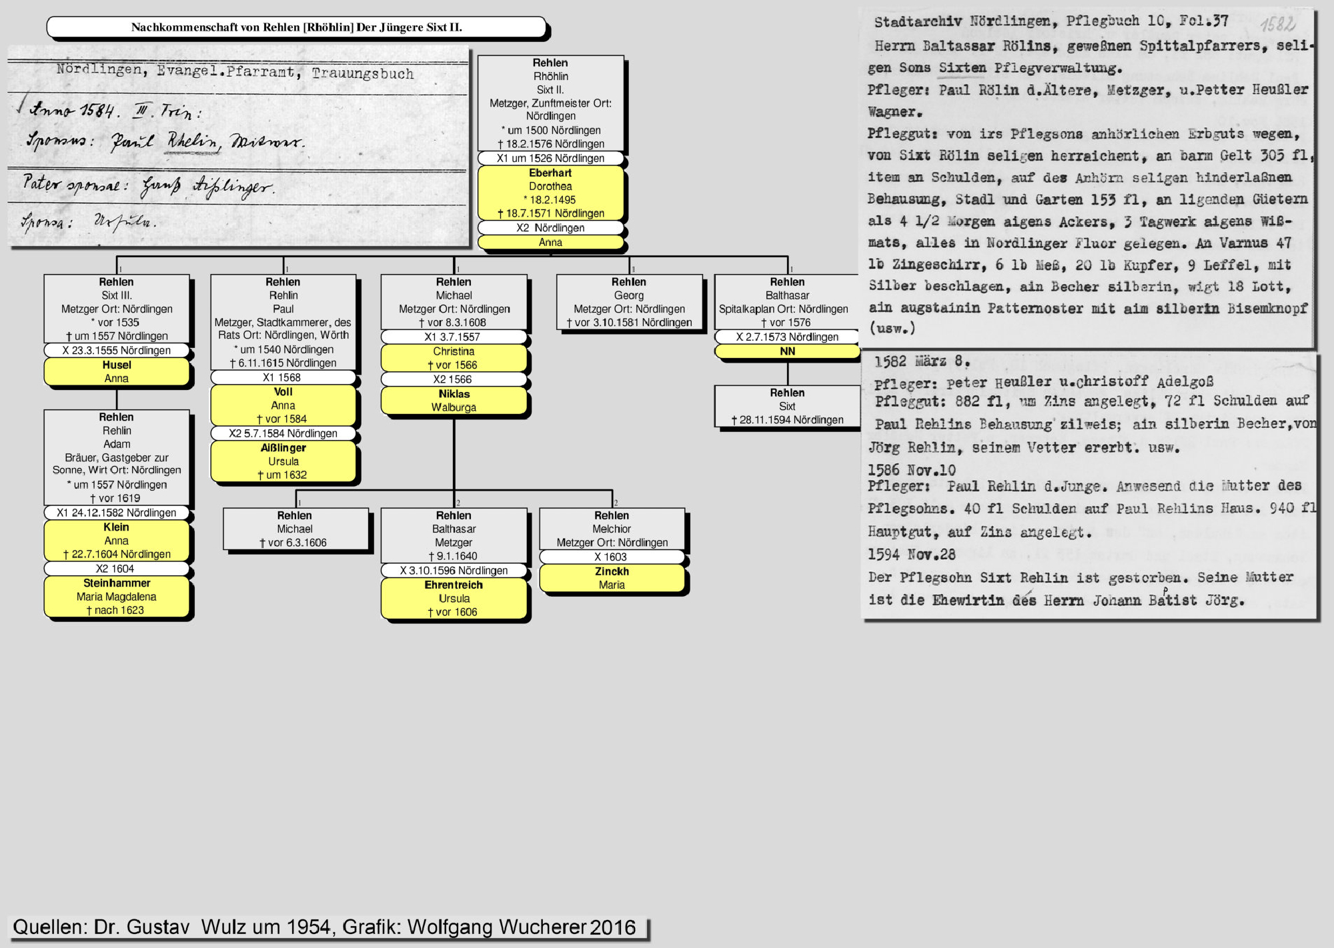Screen dimensions: 1334x948
Task: Select the Niklas Walburga spouse box
Action: tap(454, 401)
